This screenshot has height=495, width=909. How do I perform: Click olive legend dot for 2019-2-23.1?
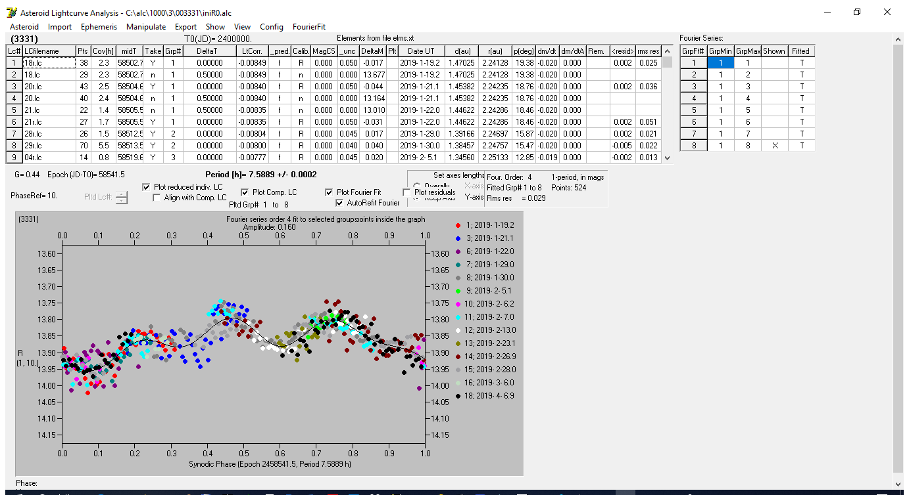pos(458,343)
